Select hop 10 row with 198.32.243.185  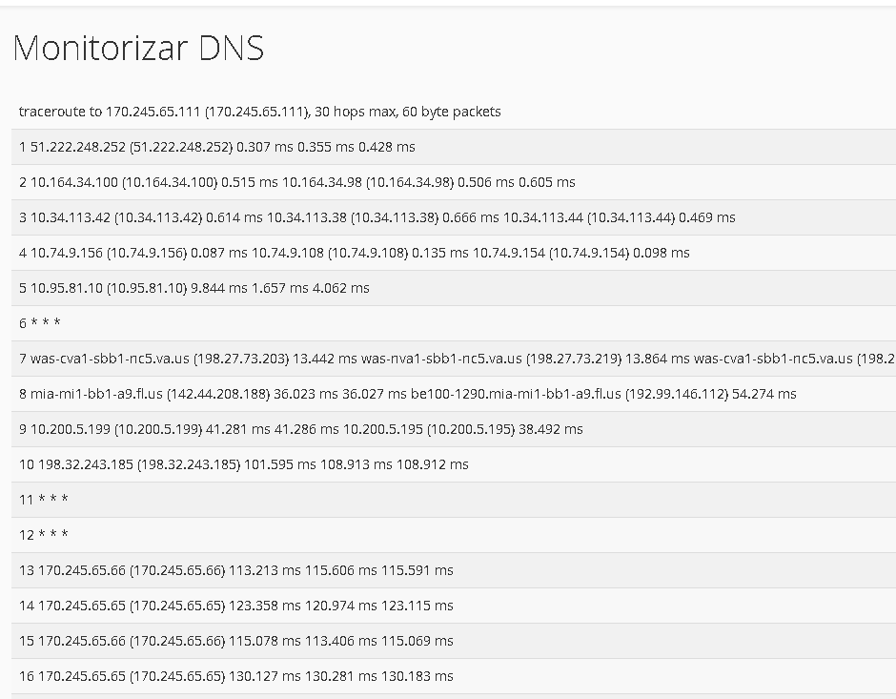click(454, 464)
